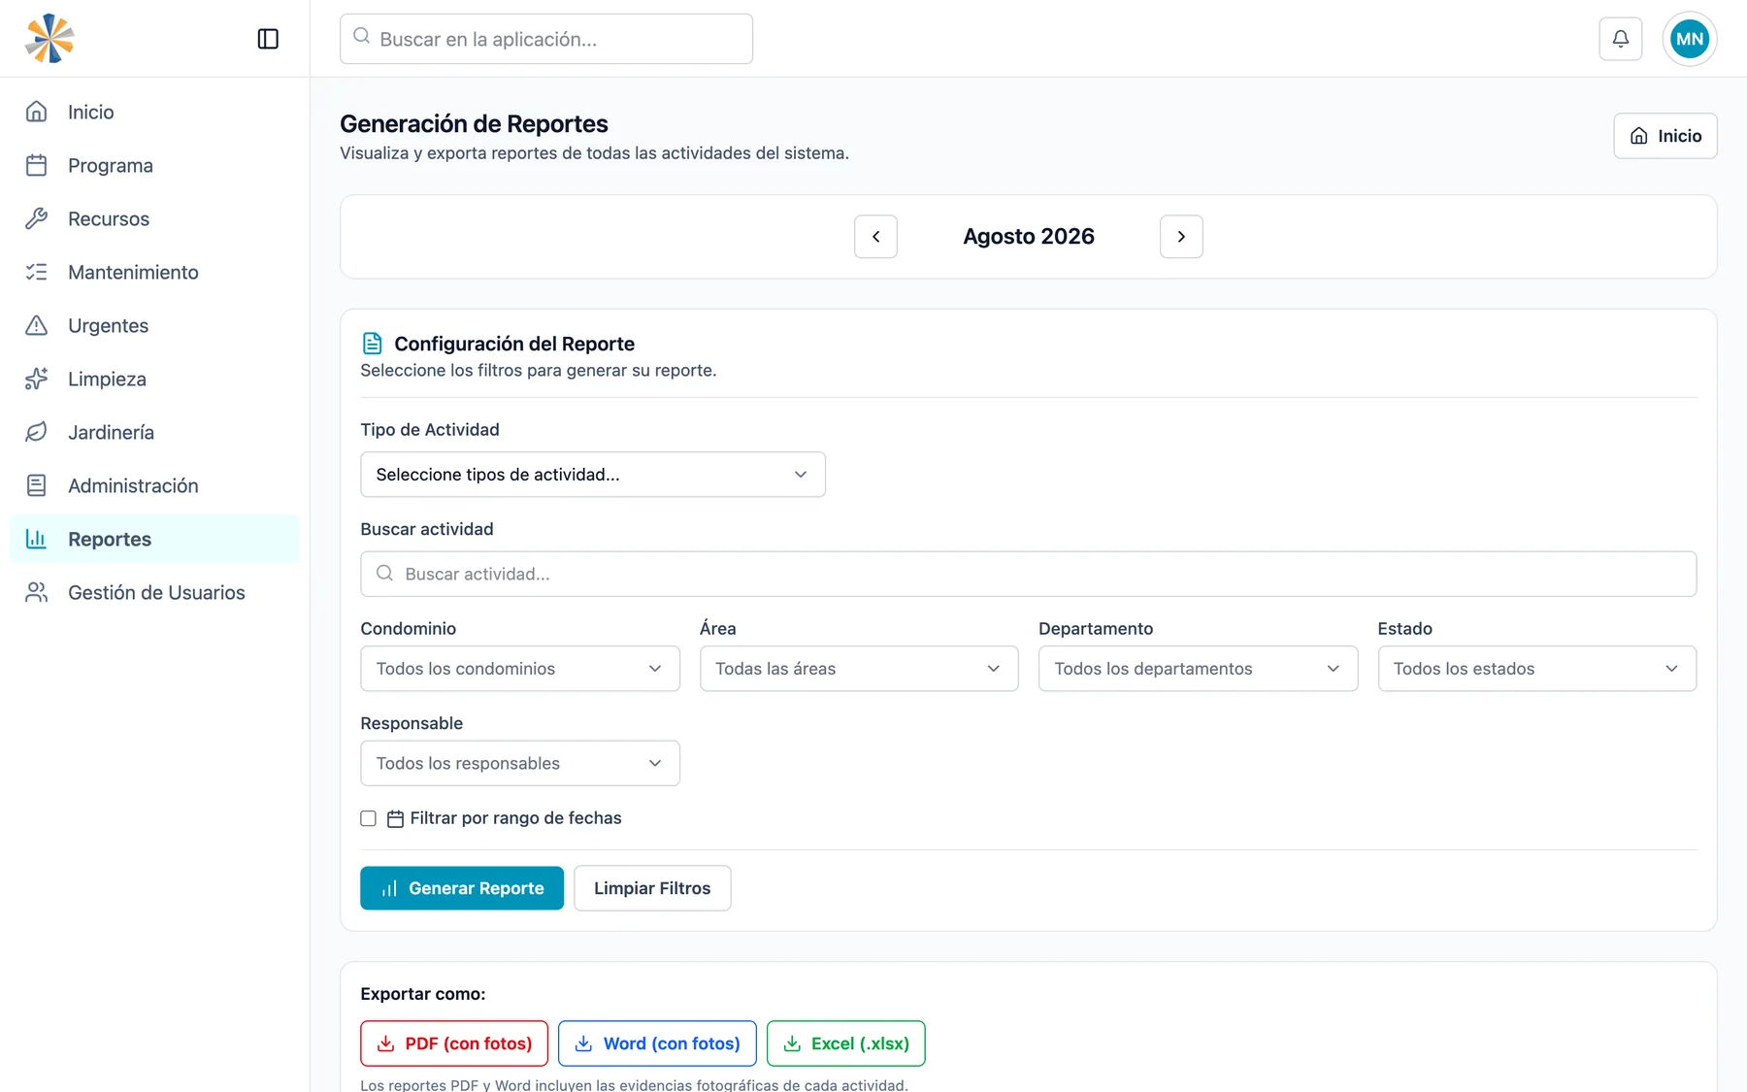
Task: Open the Programa section
Action: pos(154,165)
